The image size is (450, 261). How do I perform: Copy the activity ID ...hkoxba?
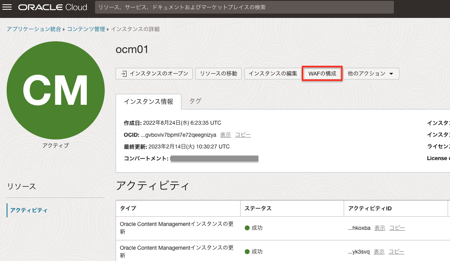click(397, 228)
